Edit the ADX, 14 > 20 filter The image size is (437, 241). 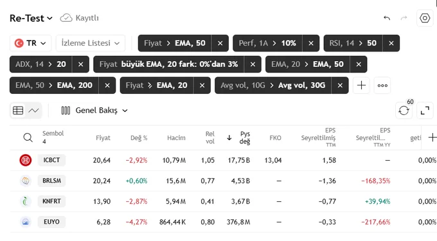(41, 64)
